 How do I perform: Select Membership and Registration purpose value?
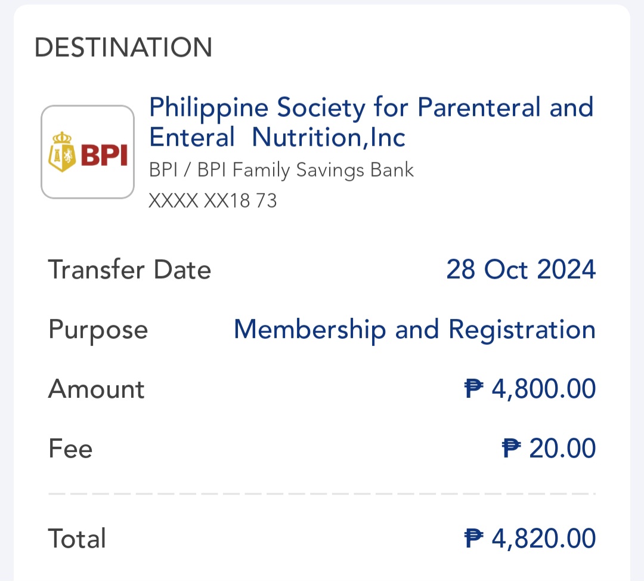click(x=414, y=330)
